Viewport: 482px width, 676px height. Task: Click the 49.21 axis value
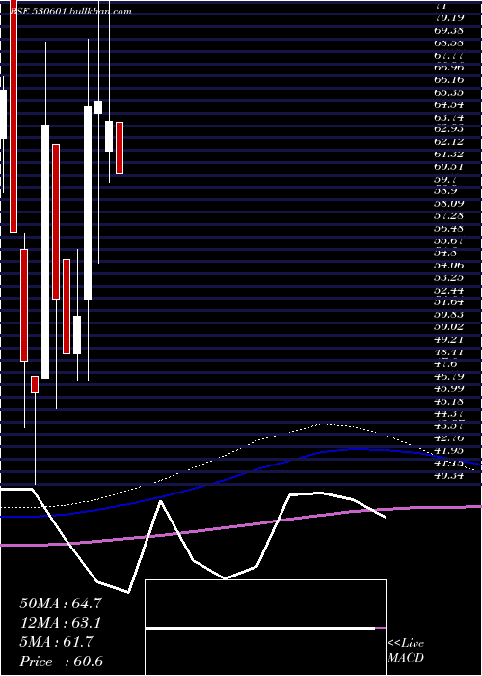448,340
